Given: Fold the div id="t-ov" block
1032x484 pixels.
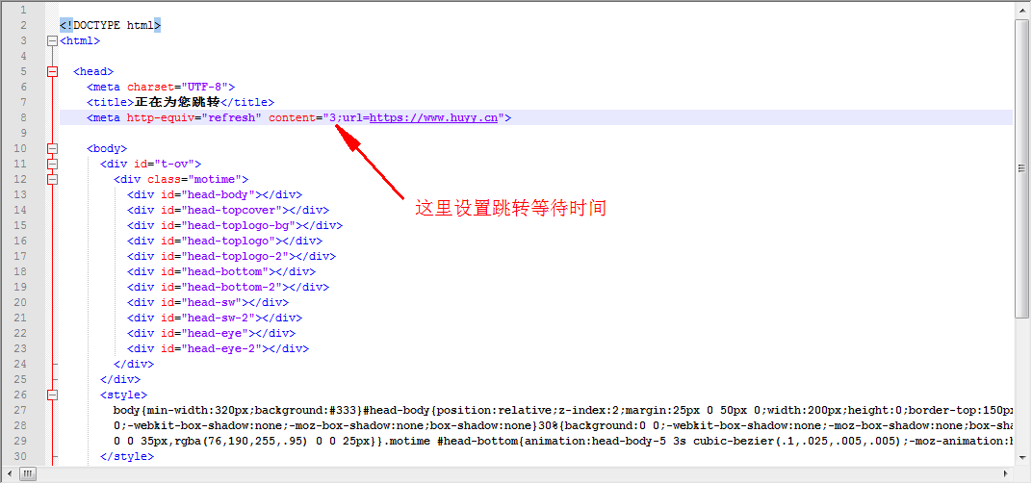Looking at the screenshot, I should coord(52,164).
